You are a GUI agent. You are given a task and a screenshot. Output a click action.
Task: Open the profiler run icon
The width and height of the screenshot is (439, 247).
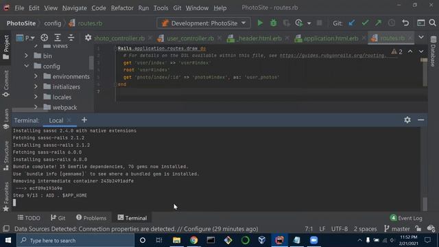pyautogui.click(x=299, y=23)
